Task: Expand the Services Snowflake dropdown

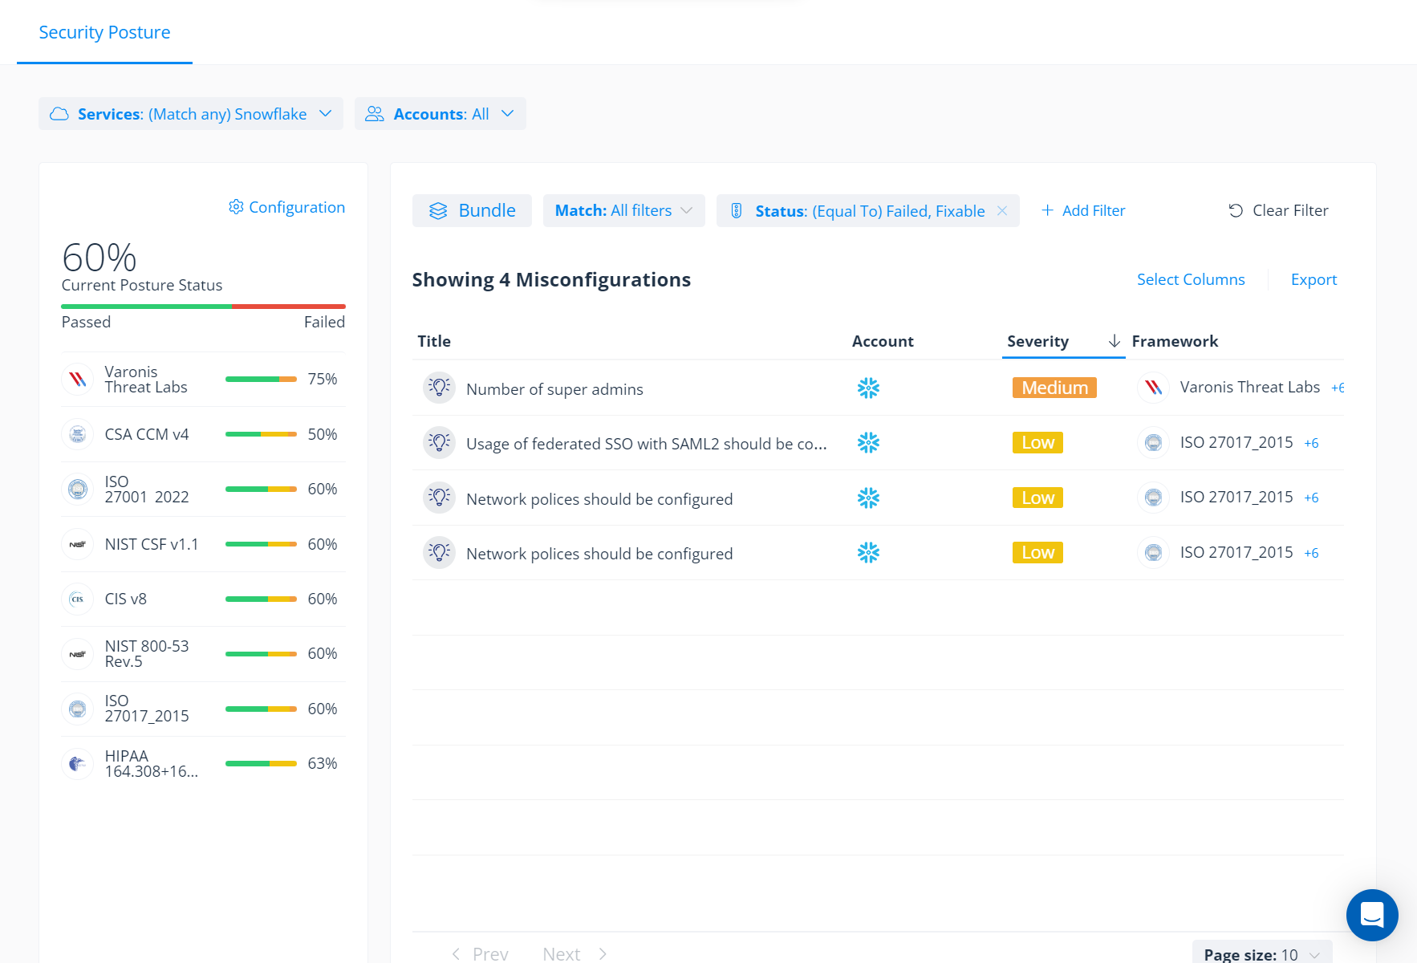Action: [191, 114]
